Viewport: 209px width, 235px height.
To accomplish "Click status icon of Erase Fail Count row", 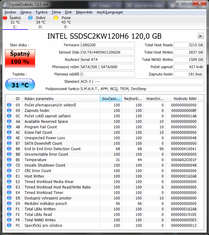I will click(9, 132).
